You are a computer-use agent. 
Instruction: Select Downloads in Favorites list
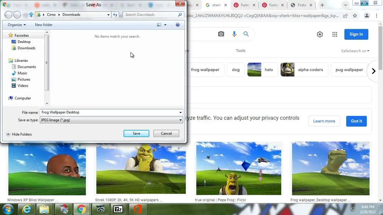tap(26, 48)
